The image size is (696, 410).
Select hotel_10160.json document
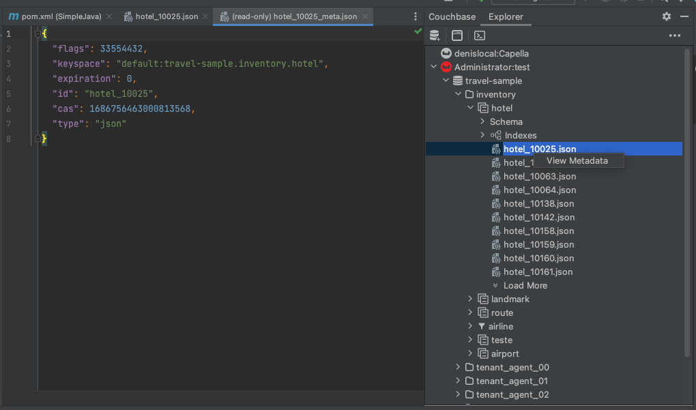pos(538,259)
